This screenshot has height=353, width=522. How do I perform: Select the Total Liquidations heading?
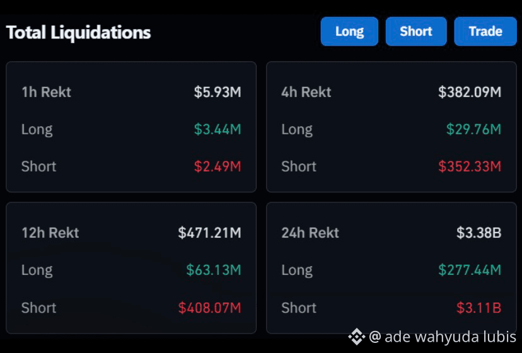coord(79,33)
